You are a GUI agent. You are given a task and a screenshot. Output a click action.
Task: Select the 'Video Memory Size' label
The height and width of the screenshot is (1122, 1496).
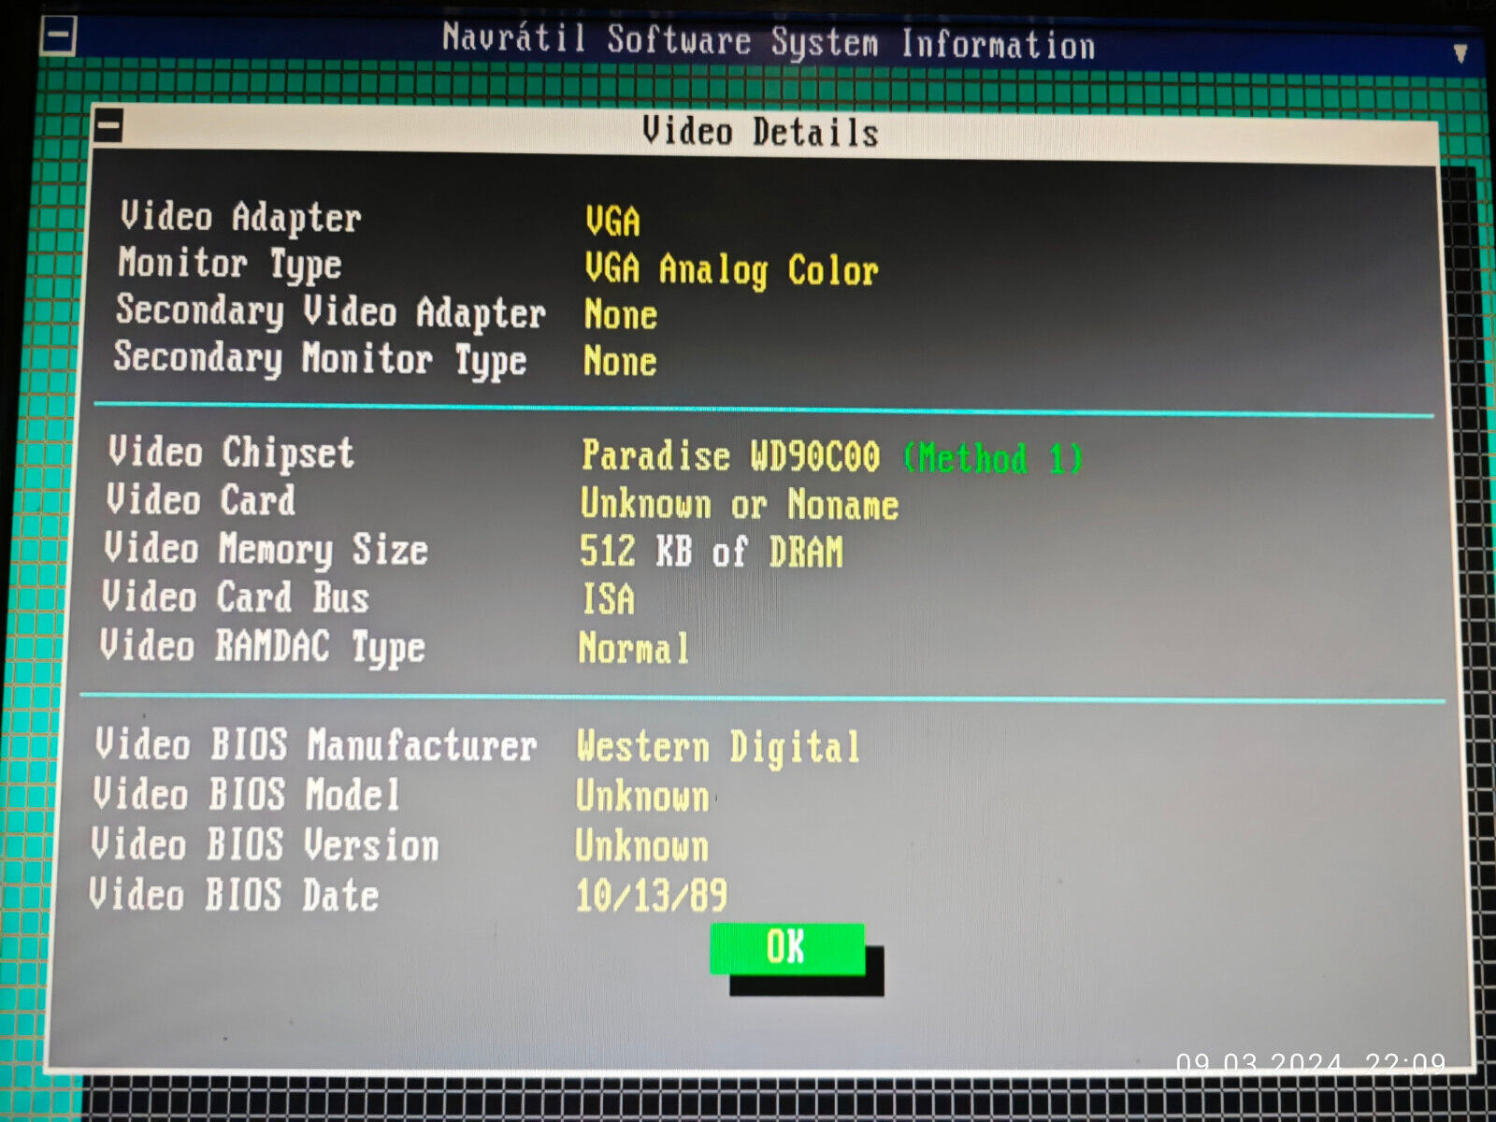266,549
